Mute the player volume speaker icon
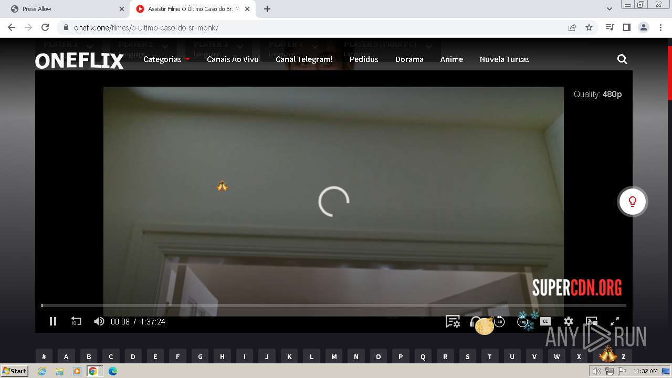The image size is (672, 378). [x=99, y=321]
